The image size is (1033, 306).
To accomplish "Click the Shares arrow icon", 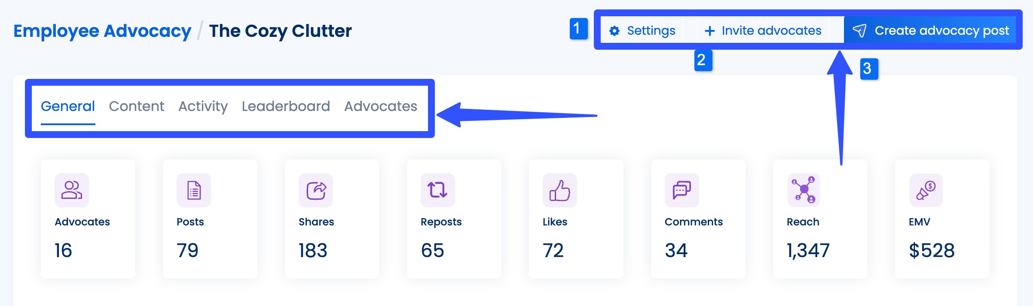I will (316, 190).
